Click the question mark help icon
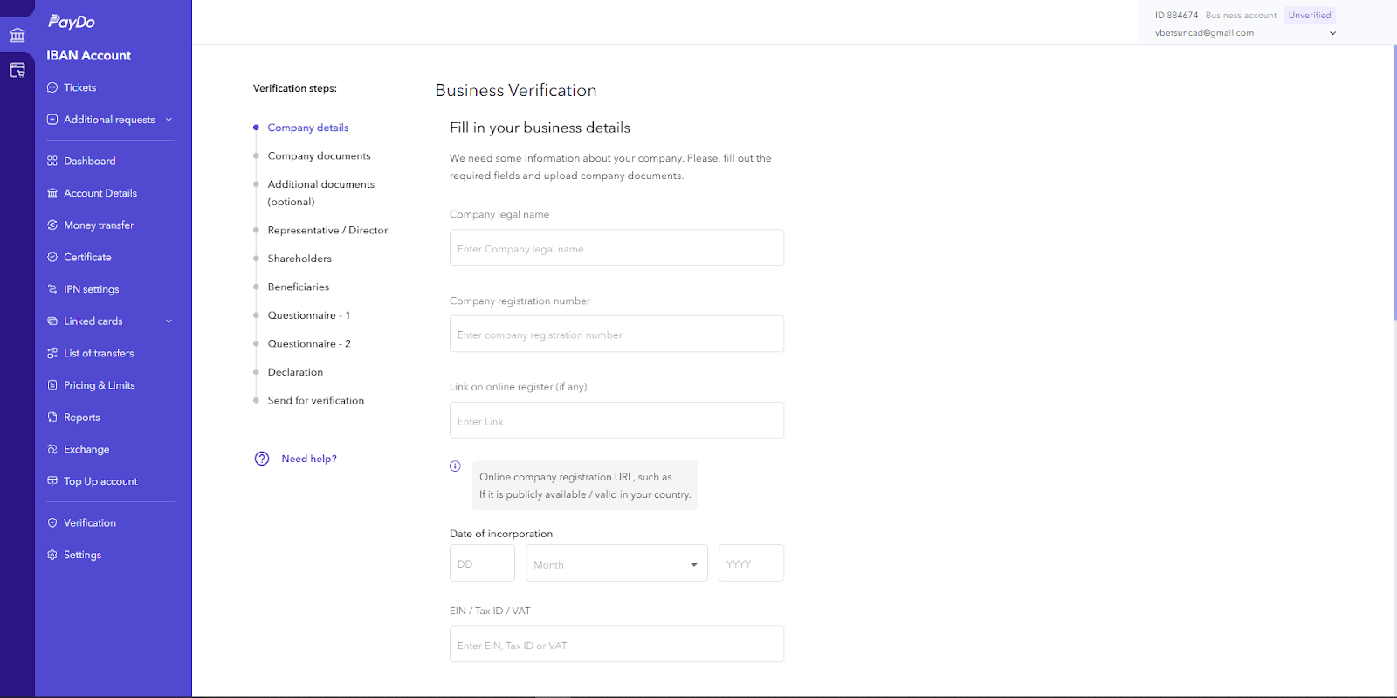 (x=262, y=459)
